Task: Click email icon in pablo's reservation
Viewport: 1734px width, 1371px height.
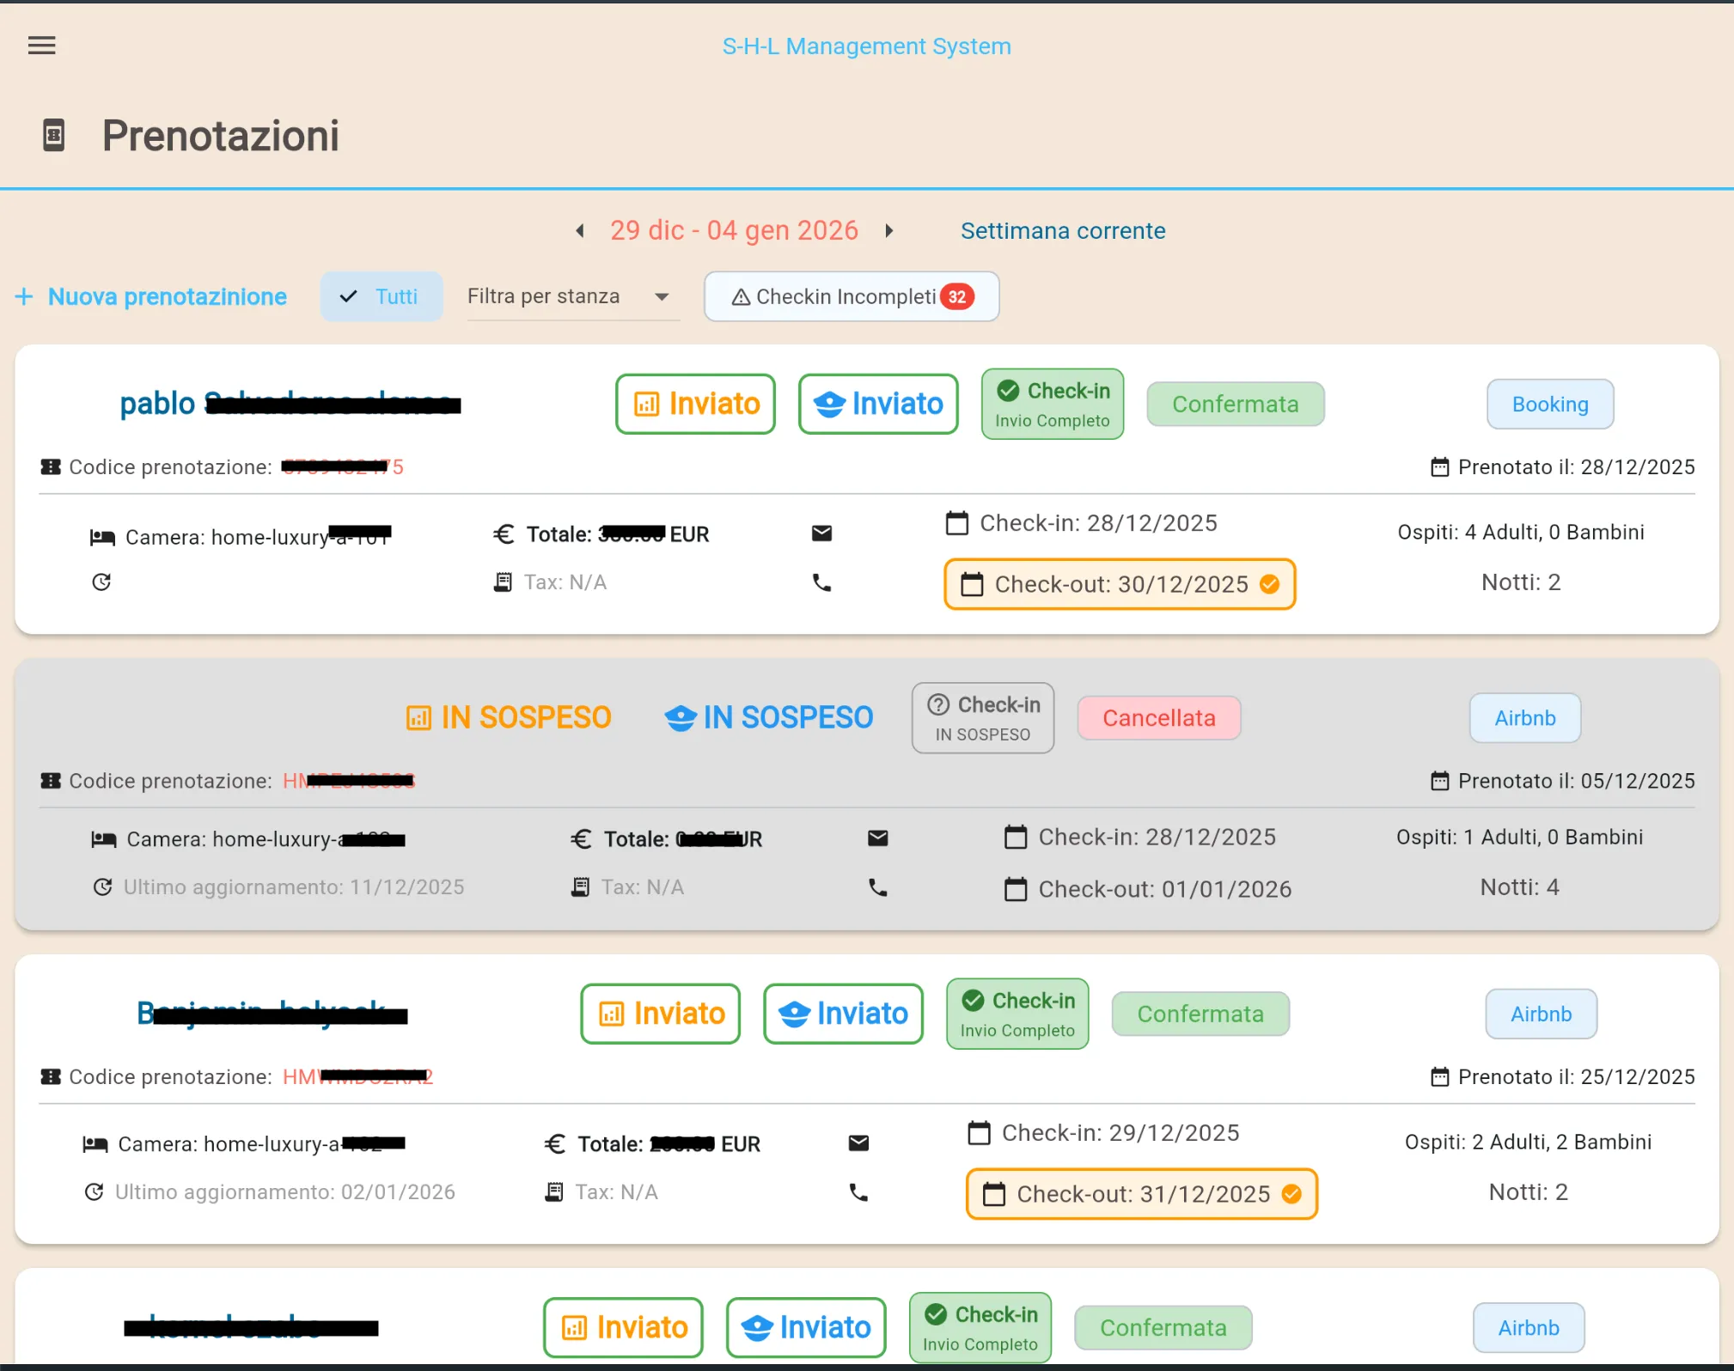Action: tap(821, 533)
